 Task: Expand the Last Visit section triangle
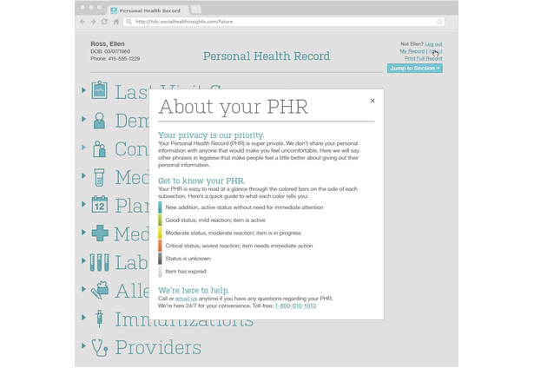[x=83, y=90]
